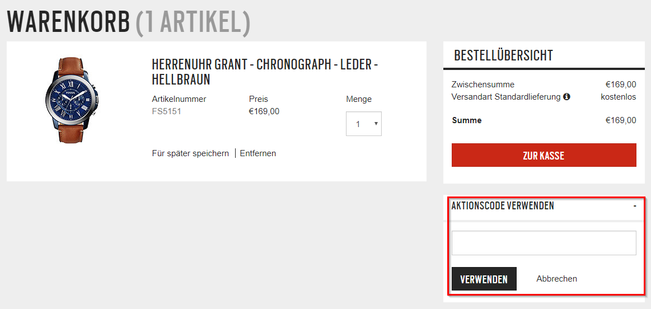This screenshot has height=309, width=651.
Task: Select the Summe total amount €169,00
Action: click(621, 120)
